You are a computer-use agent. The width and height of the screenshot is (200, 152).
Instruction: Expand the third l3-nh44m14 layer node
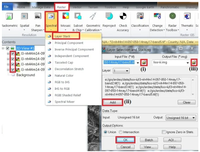pyautogui.click(x=8, y=64)
